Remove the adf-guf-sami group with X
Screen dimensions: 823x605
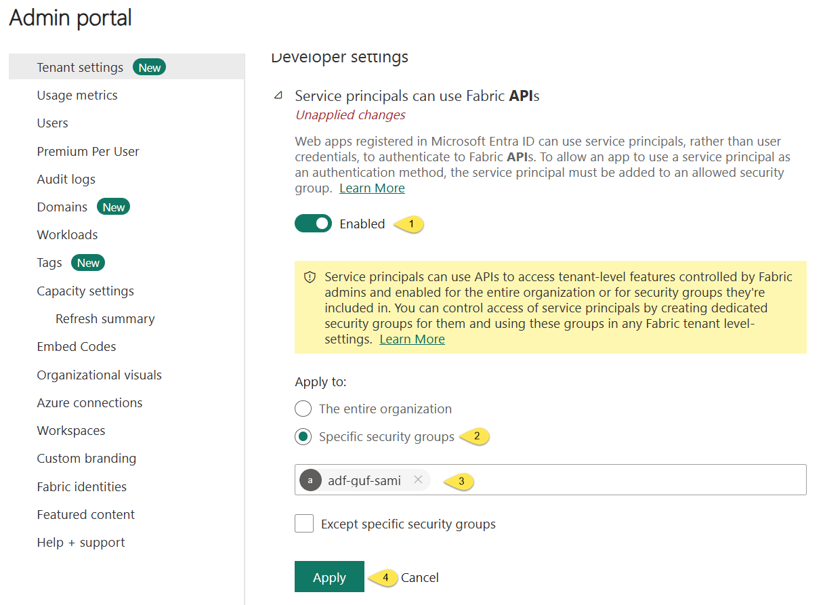[418, 480]
